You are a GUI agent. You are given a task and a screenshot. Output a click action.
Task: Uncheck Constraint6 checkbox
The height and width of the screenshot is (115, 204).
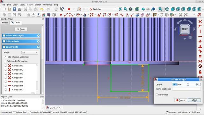pos(6,86)
